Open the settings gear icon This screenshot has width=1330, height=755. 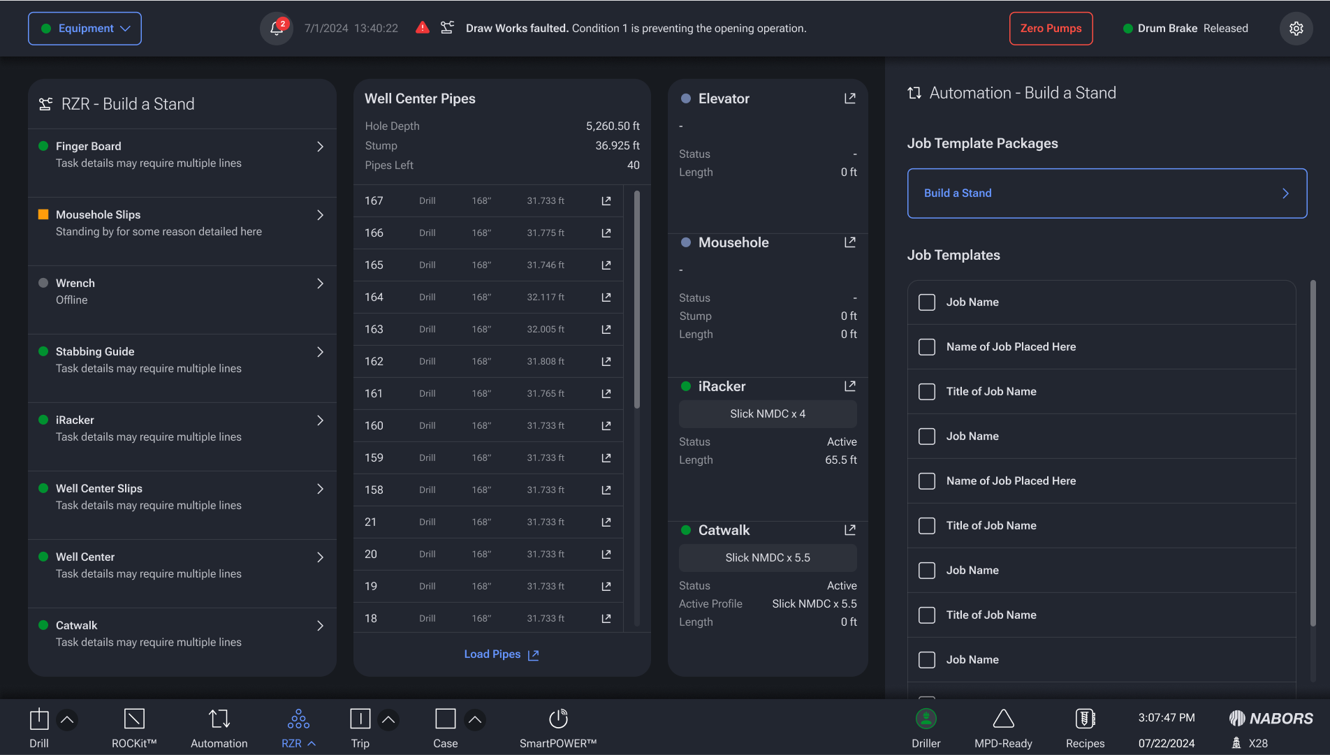[x=1296, y=29]
